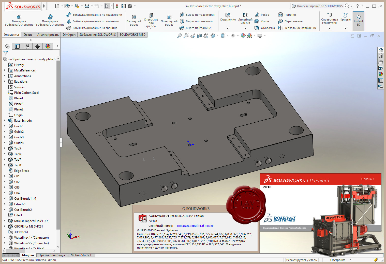Select the Shell (Оболочка) tool
Image resolution: width=386 pixels, height=264 pixels.
click(x=265, y=28)
